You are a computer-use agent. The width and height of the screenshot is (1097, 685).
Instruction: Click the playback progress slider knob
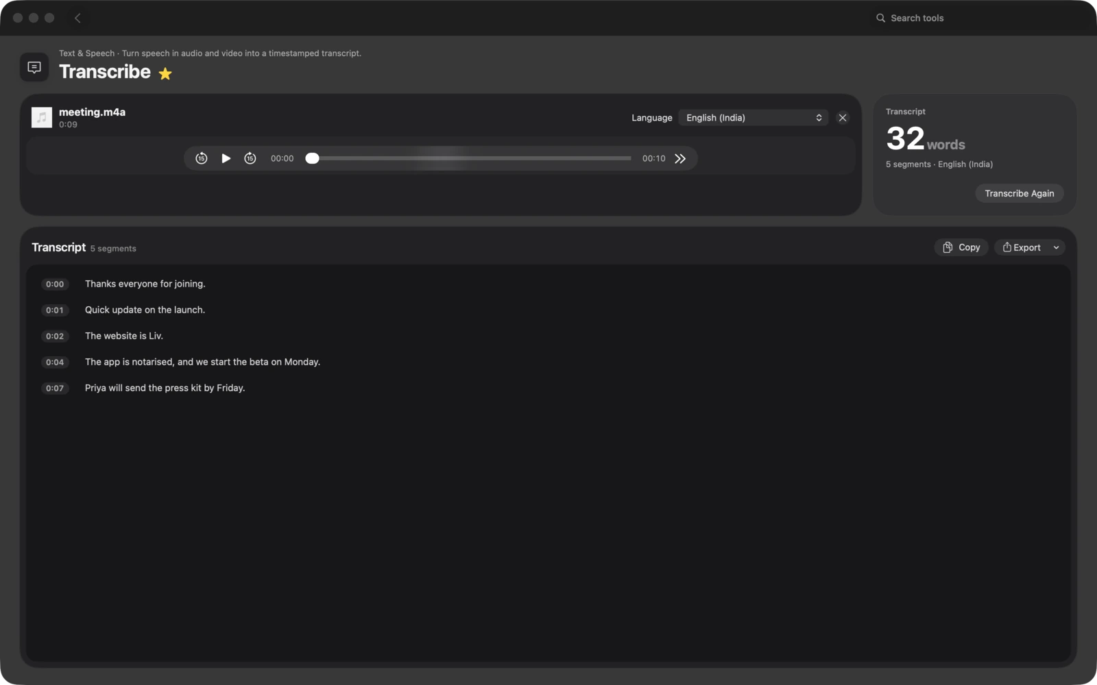tap(312, 158)
